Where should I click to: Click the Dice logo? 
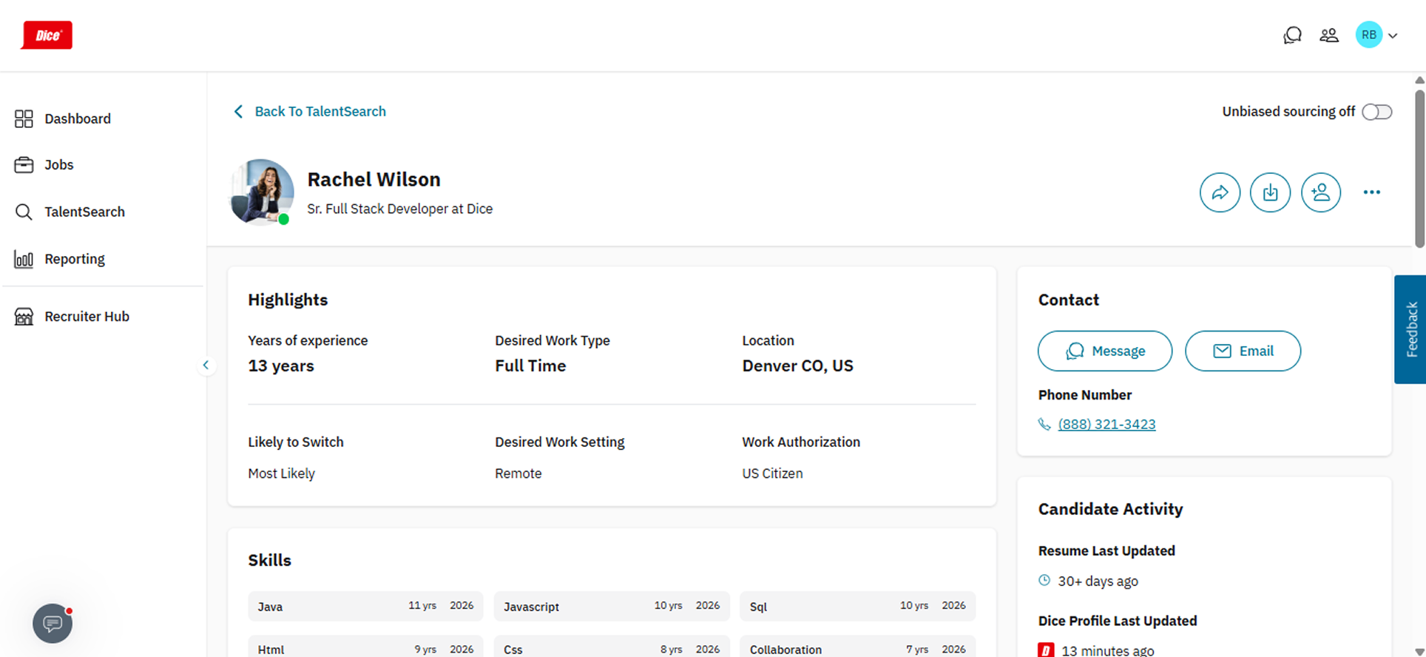click(x=47, y=36)
